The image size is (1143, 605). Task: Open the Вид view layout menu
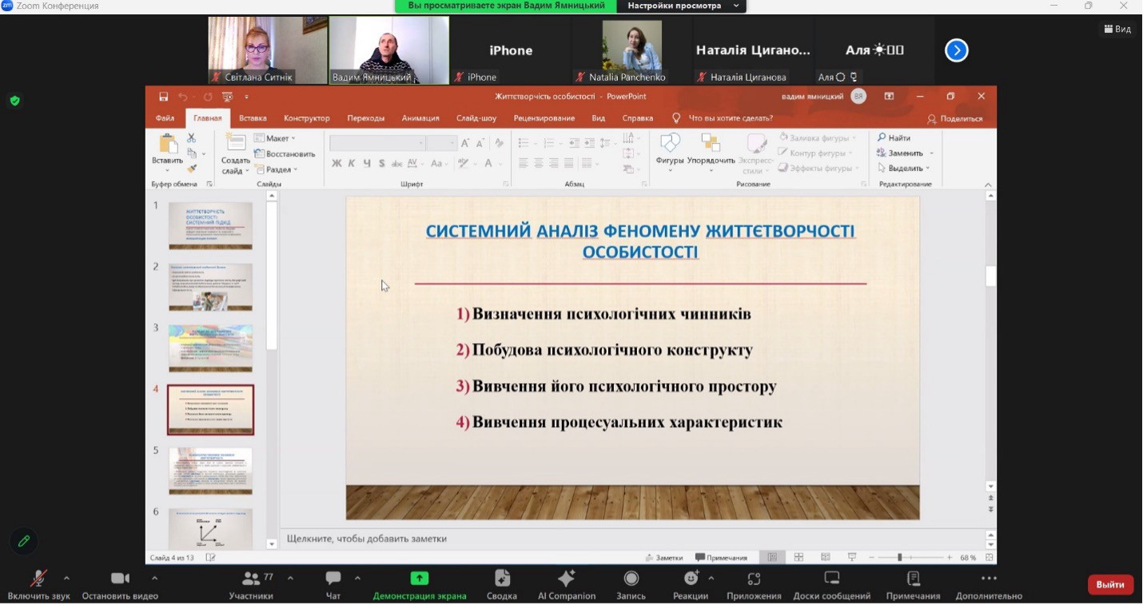coord(1117,29)
